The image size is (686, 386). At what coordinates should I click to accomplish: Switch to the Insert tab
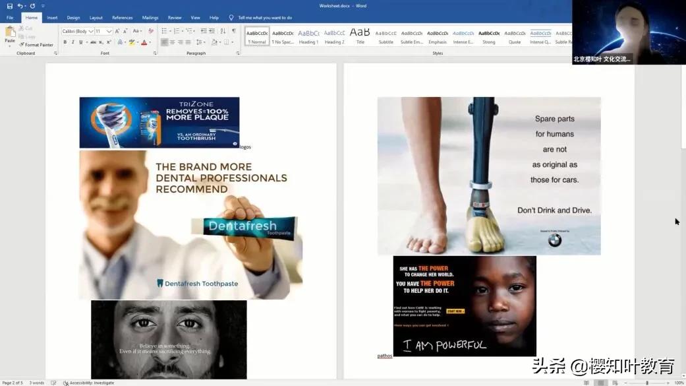click(x=52, y=18)
